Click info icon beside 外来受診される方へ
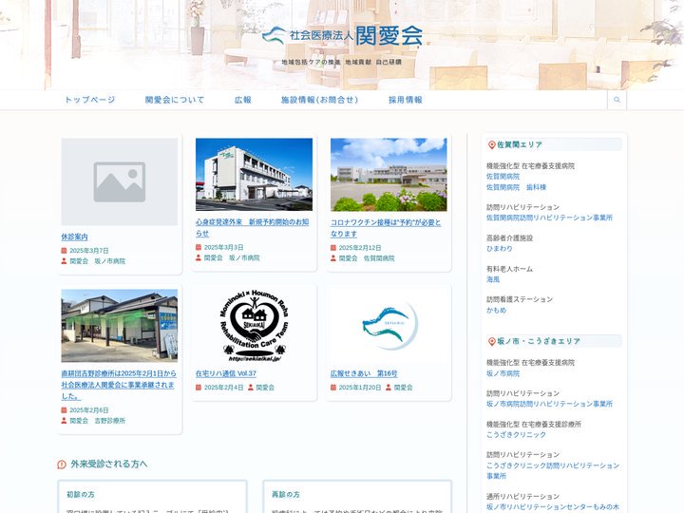The height and width of the screenshot is (513, 684). [x=62, y=465]
